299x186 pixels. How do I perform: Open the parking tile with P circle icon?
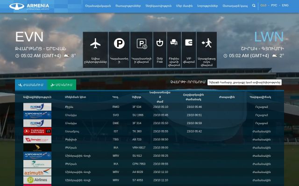click(x=119, y=50)
